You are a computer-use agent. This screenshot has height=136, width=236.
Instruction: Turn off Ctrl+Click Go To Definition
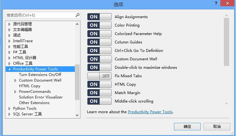[99, 50]
